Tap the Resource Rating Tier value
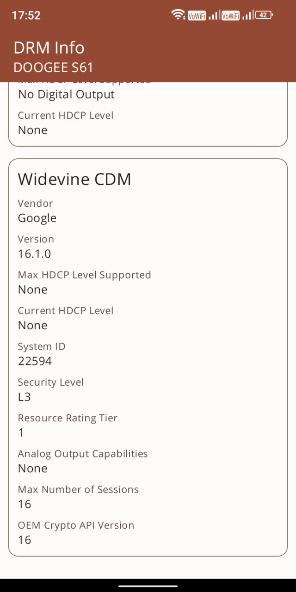This screenshot has width=296, height=592. 21,432
